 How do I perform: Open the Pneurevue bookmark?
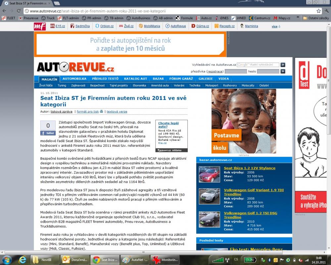pyautogui.click(x=28, y=18)
